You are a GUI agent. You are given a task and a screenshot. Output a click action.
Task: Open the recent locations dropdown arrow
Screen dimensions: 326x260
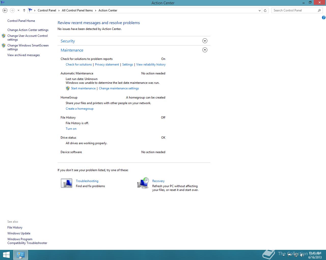[18, 10]
